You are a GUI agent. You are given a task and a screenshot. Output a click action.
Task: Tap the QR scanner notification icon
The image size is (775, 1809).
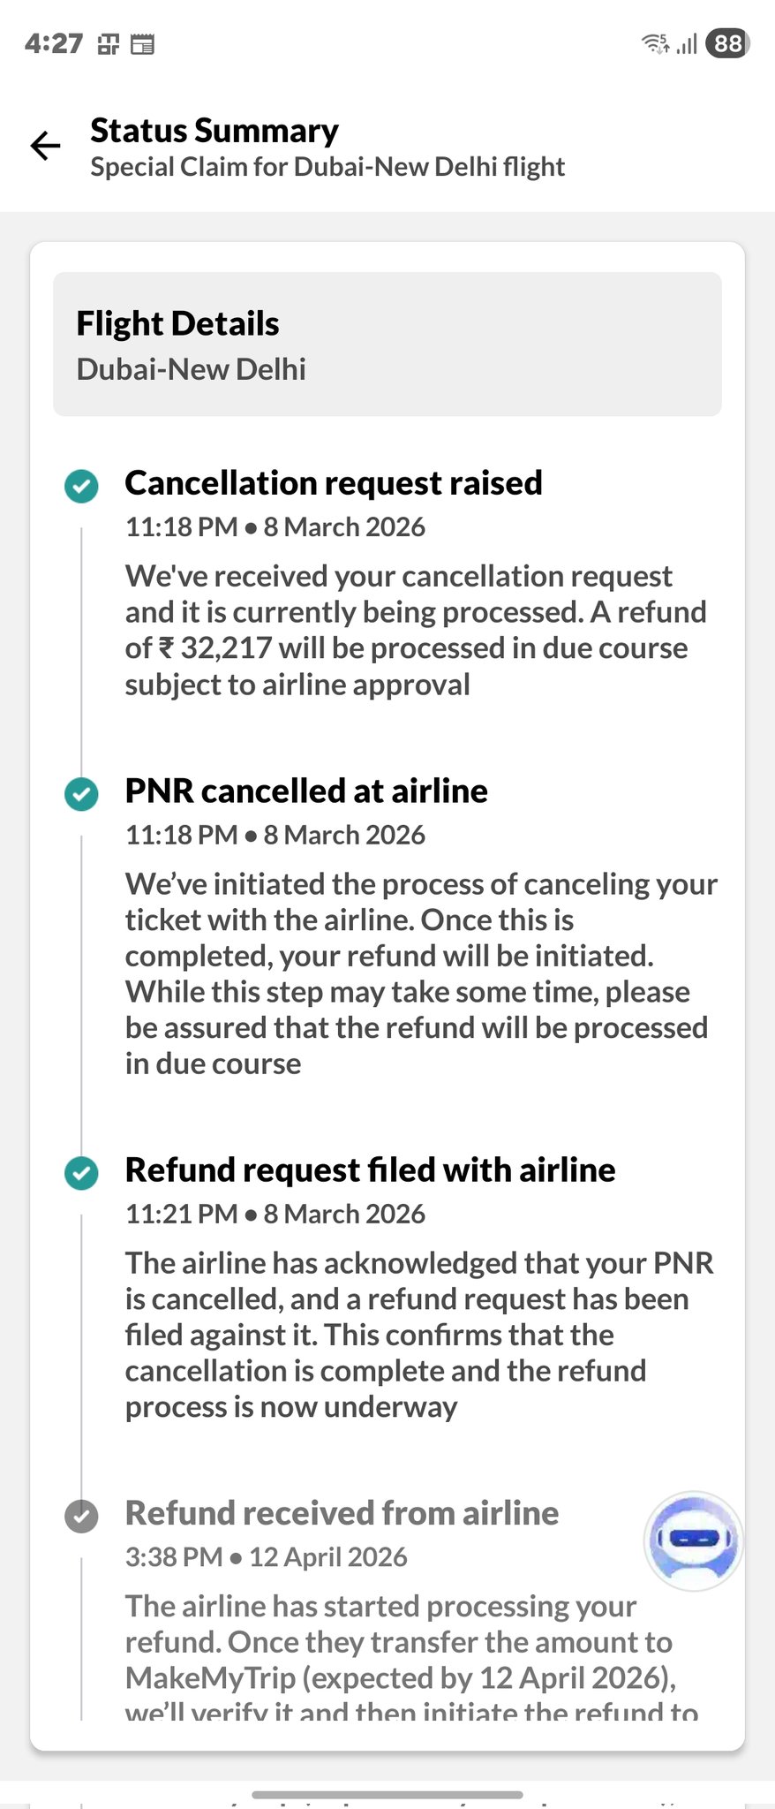click(109, 44)
